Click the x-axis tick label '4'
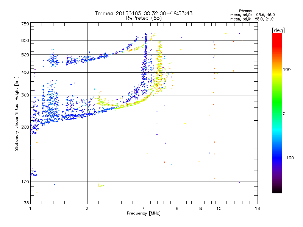This screenshot has height=227, width=303. click(x=144, y=208)
